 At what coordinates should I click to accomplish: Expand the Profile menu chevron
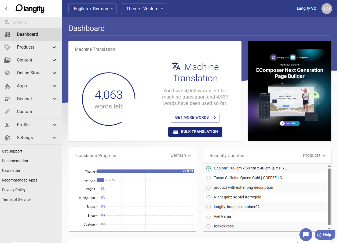click(54, 125)
